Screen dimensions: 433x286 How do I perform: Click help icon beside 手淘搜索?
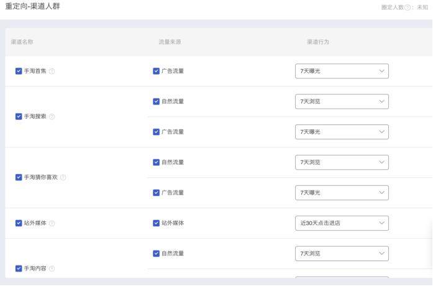[x=52, y=117]
